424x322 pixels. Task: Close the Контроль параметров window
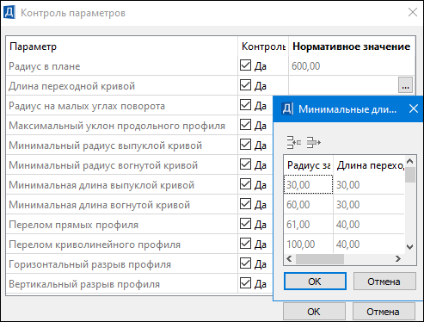[413, 12]
